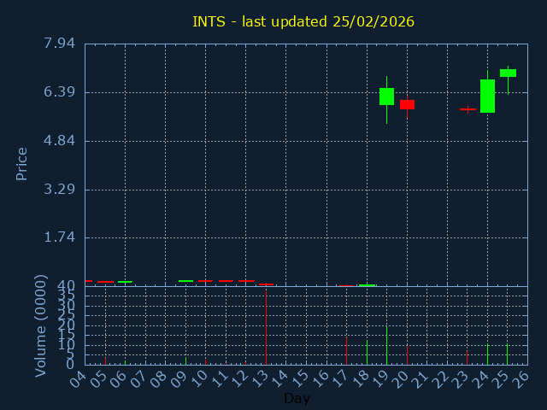Select the green volume bar on day 24
This screenshot has height=410, width=547.
point(487,354)
